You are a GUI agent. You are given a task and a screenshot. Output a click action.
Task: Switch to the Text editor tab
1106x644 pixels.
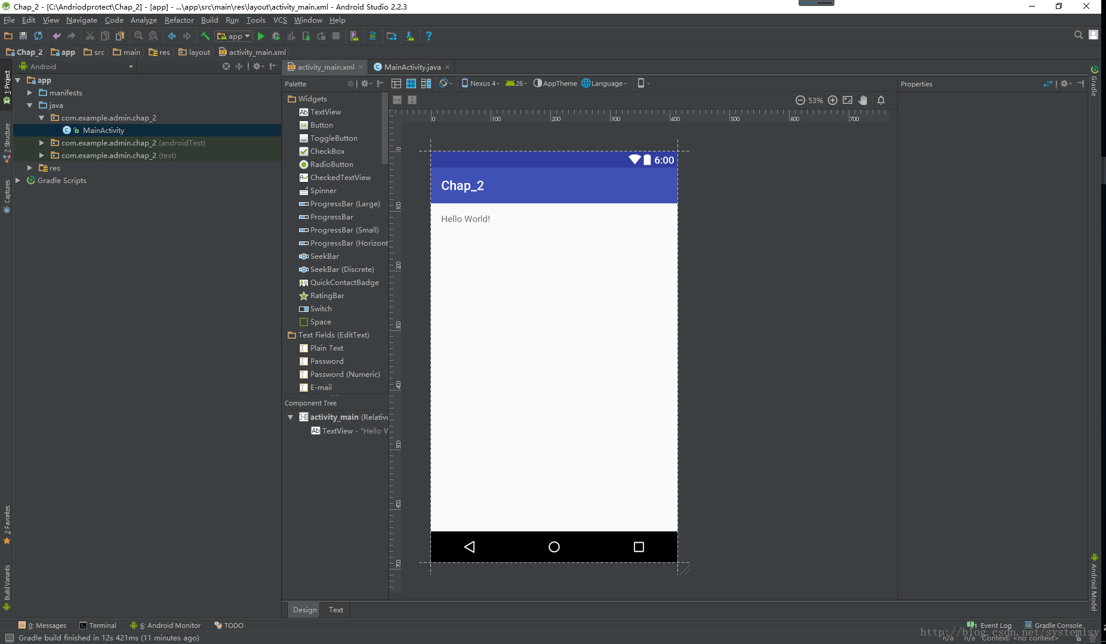tap(336, 609)
